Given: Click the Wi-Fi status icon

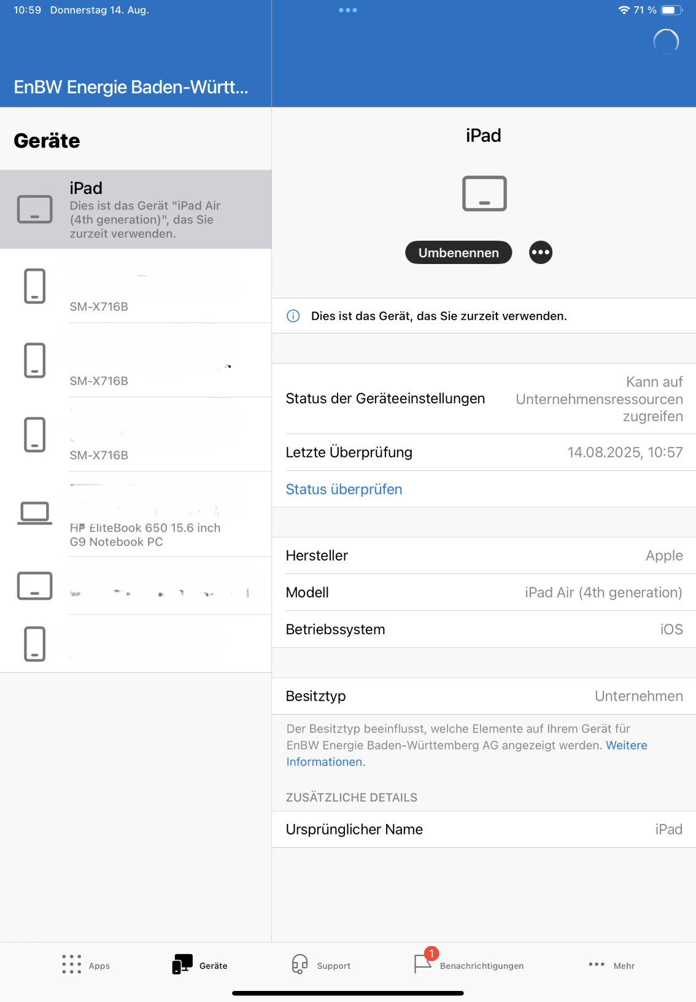Looking at the screenshot, I should pyautogui.click(x=624, y=10).
